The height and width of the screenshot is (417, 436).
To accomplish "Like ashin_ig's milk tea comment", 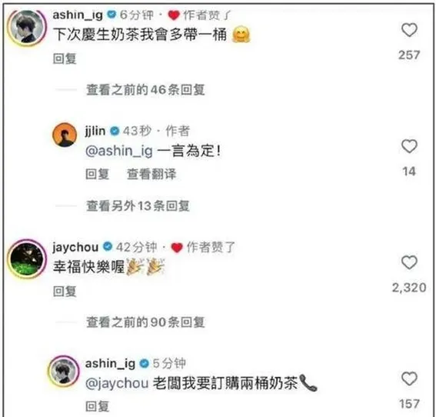I will (409, 30).
